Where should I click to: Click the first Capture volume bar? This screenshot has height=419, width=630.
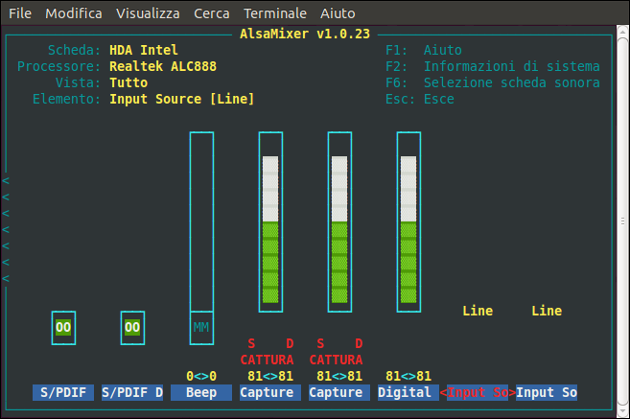270,221
